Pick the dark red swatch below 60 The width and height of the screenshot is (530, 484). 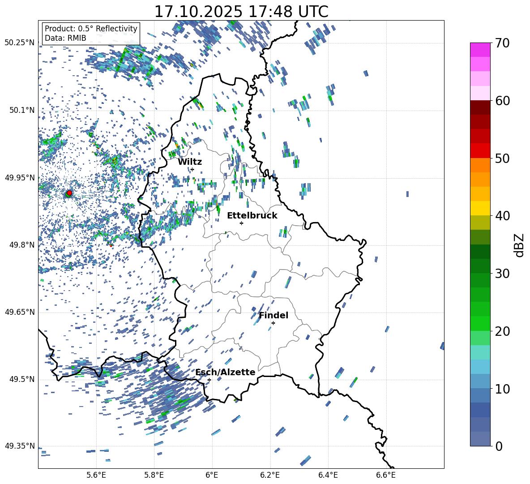(480, 107)
